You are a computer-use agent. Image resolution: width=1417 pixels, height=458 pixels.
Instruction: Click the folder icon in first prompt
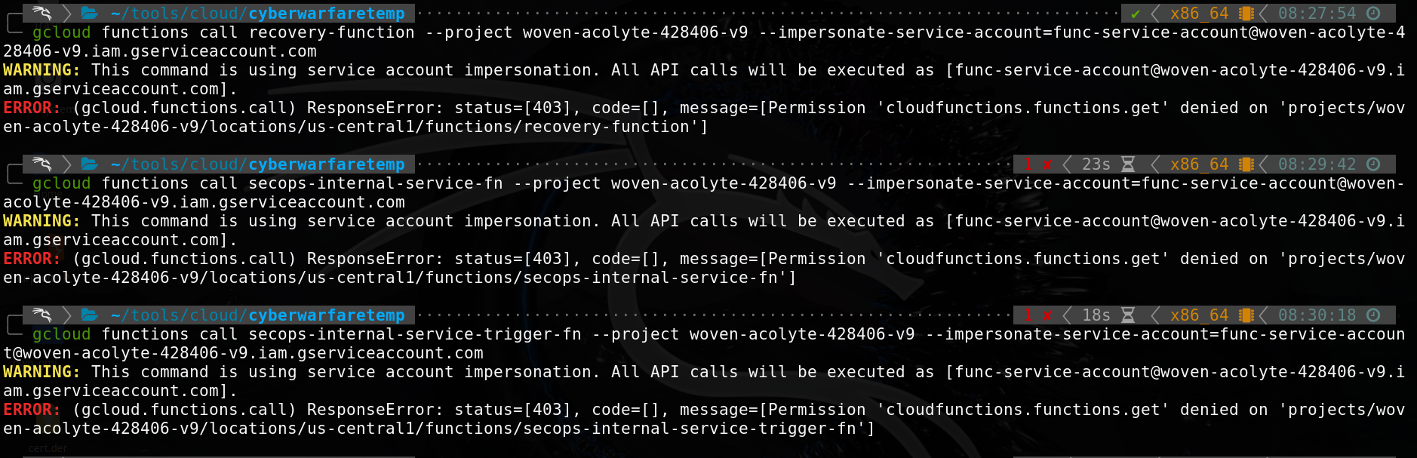[90, 13]
